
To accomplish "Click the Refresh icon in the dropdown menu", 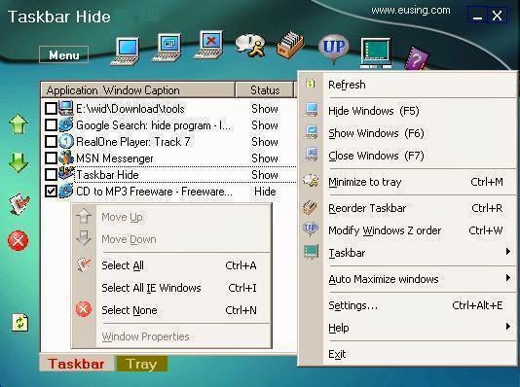I will coord(311,84).
